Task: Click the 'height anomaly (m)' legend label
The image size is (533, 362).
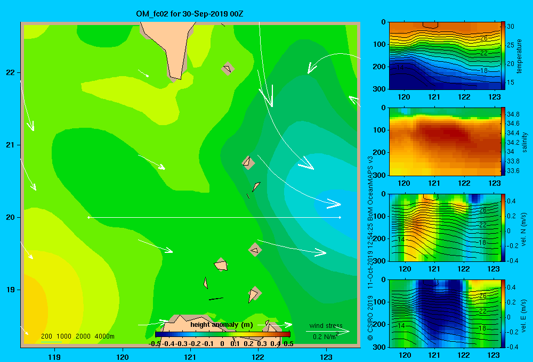Action: pyautogui.click(x=222, y=325)
